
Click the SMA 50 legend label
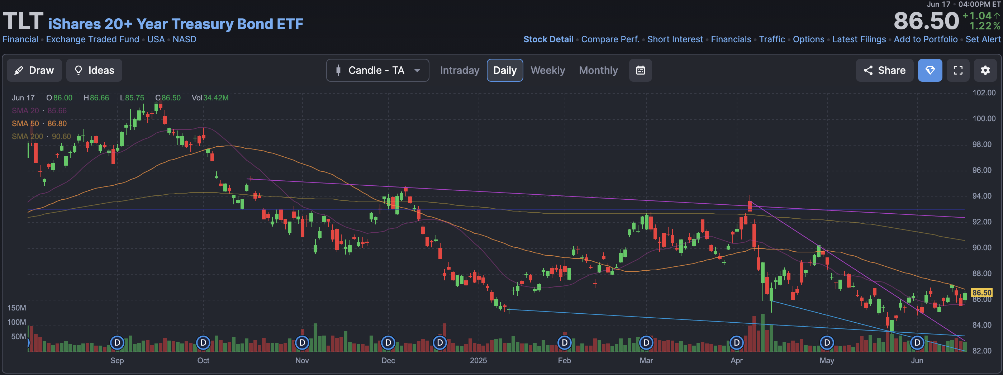point(25,123)
